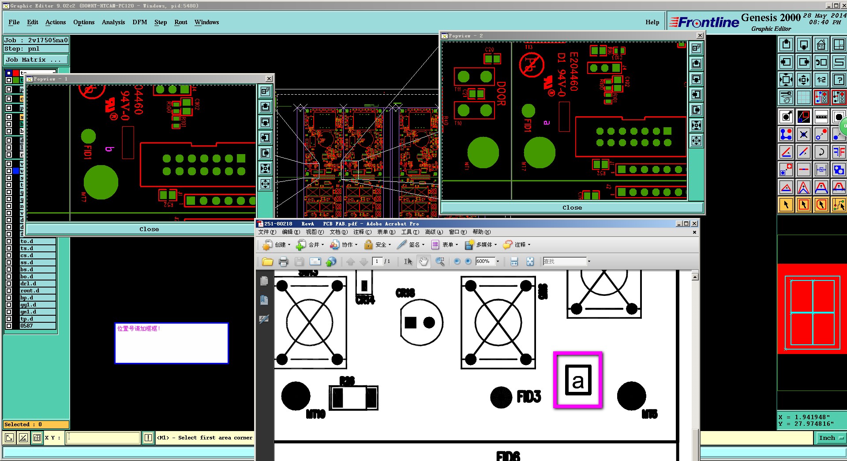
Task: Open the 文件(F) menu in Acrobat
Action: tap(267, 232)
